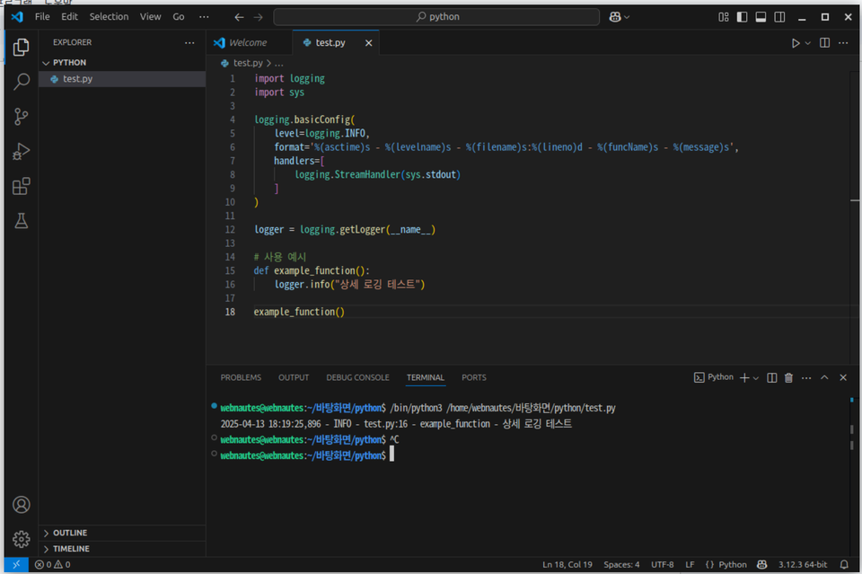This screenshot has height=574, width=862.
Task: Open the File menu
Action: [x=42, y=16]
